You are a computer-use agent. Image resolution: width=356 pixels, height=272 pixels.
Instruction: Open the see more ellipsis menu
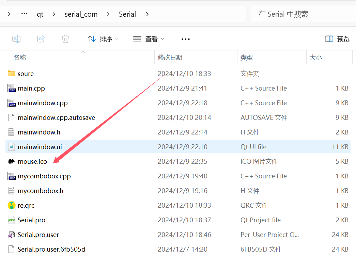click(x=186, y=39)
